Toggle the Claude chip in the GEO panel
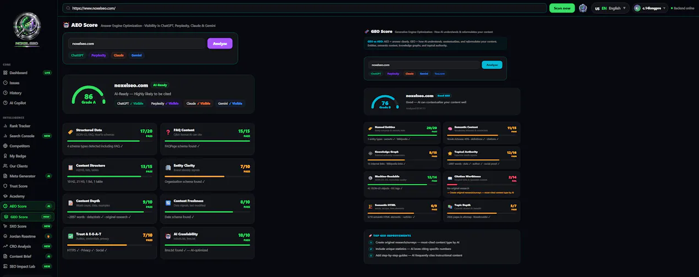Viewport: 699px width, 277px height. click(x=409, y=73)
